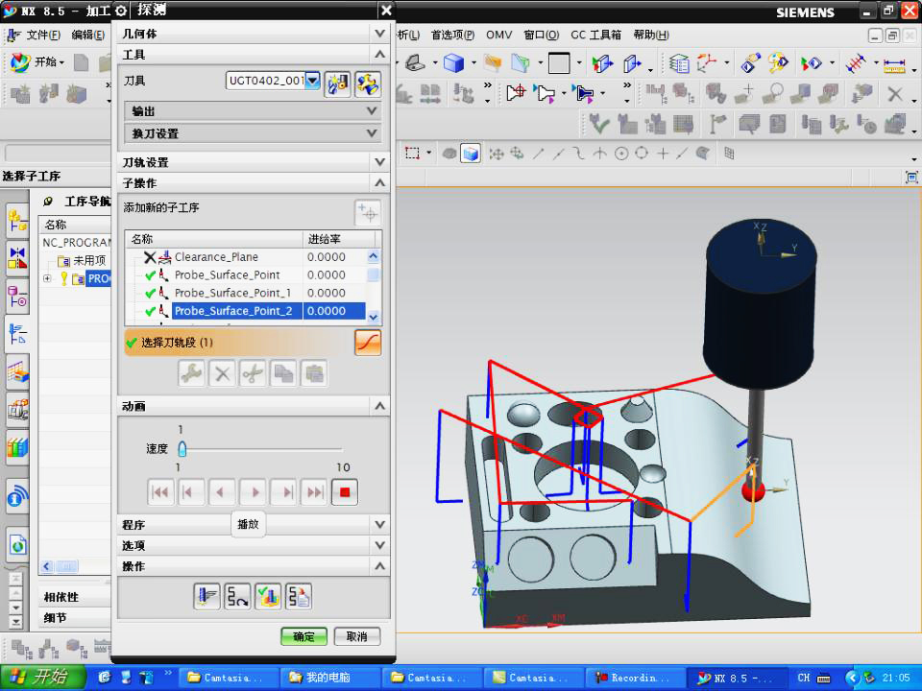
Task: Open the Internet Explorer sidebar tab icon
Action: point(18,546)
